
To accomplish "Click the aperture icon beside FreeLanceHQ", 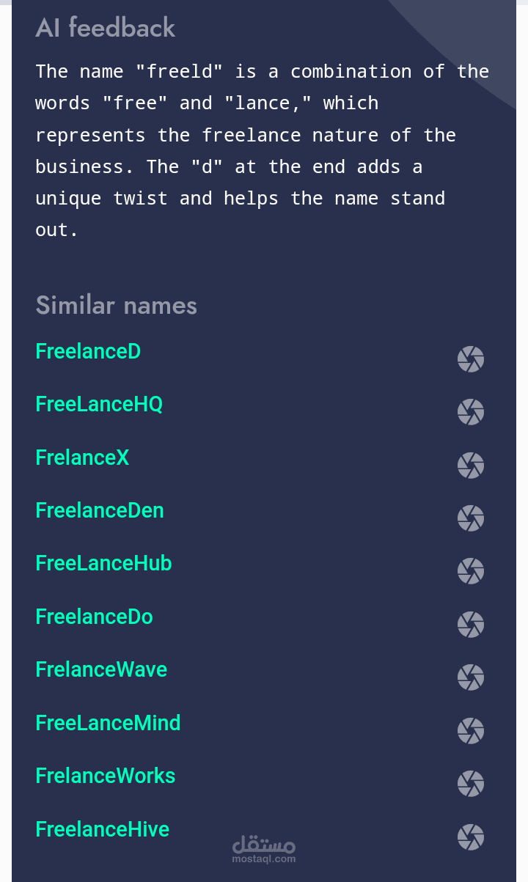I will 471,412.
